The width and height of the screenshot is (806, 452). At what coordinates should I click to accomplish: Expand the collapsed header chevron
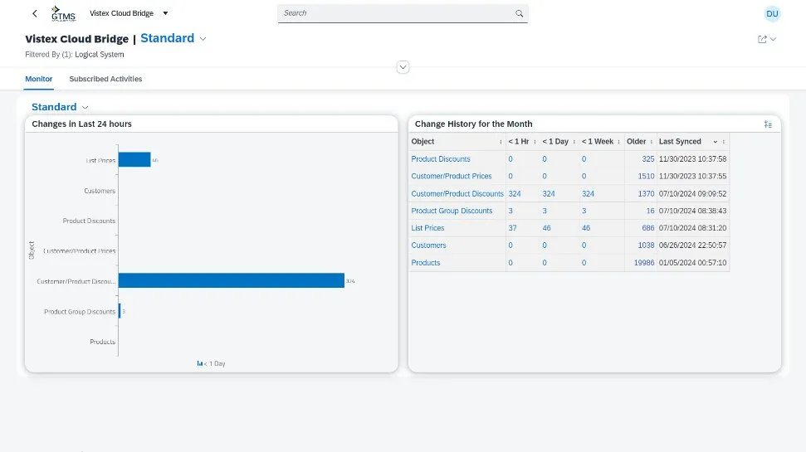pyautogui.click(x=403, y=67)
